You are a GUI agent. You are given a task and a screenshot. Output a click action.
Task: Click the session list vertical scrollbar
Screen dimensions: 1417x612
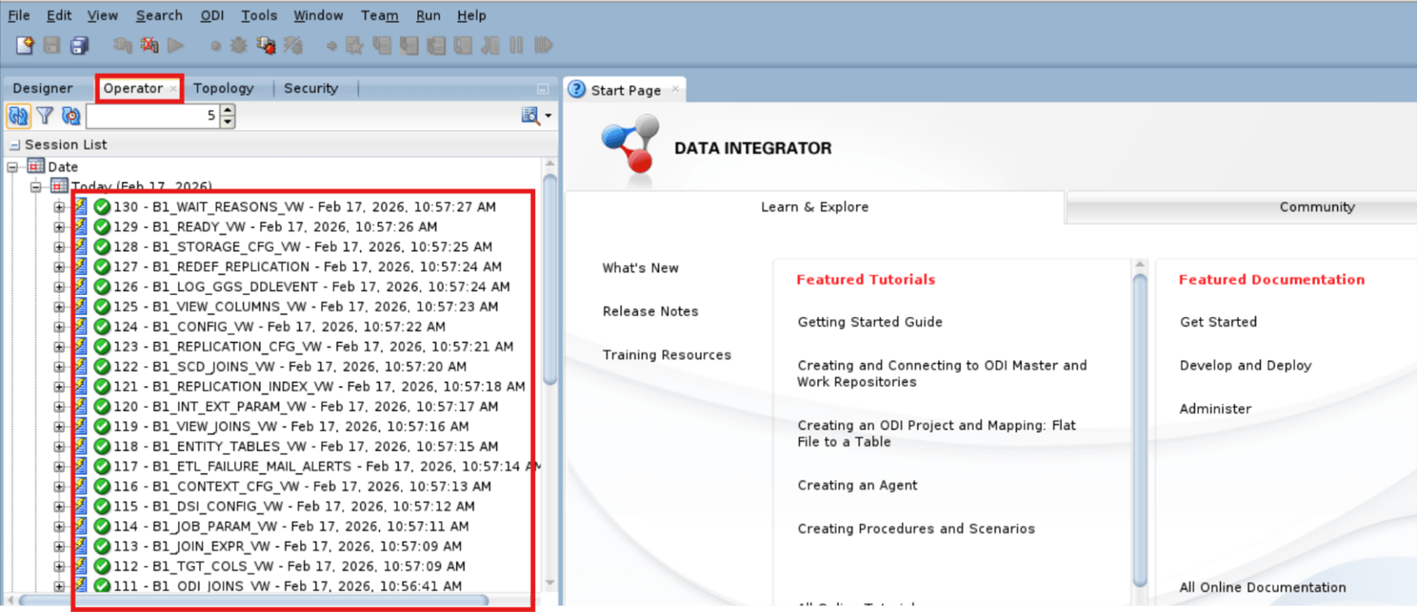(x=550, y=279)
